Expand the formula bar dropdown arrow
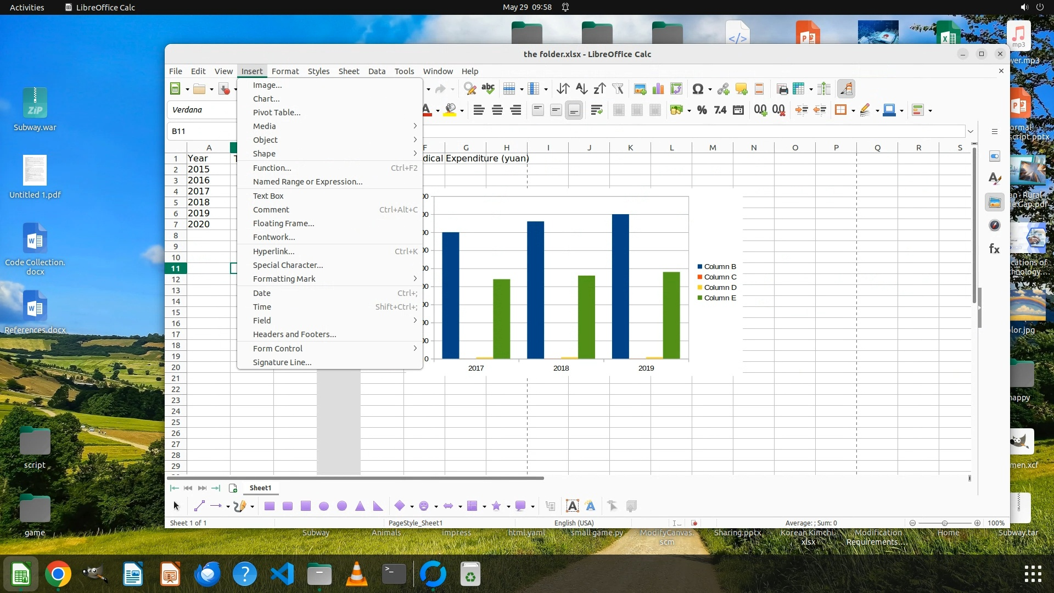The width and height of the screenshot is (1054, 593). (971, 131)
